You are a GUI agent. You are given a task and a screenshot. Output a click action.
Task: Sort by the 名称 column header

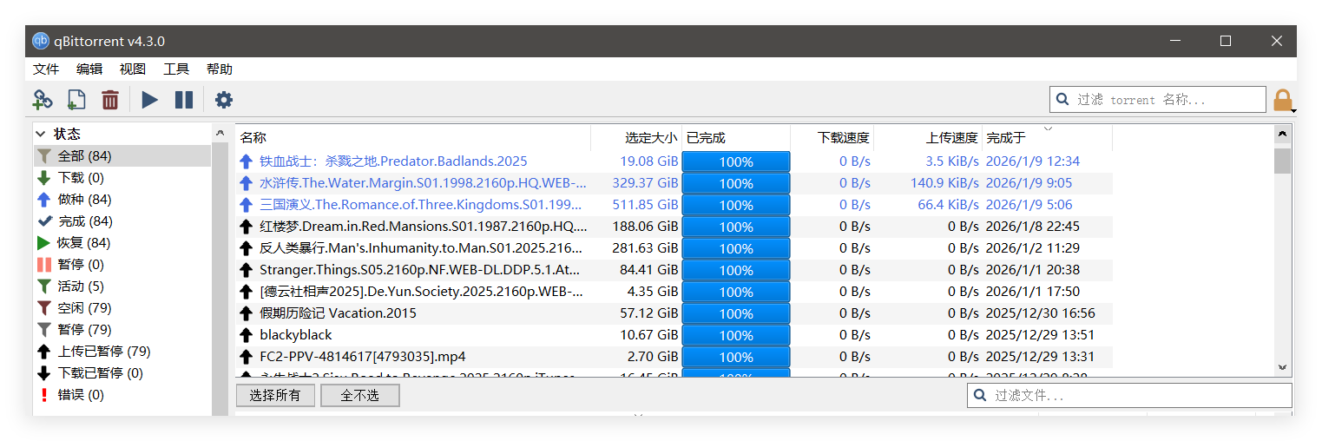pos(413,137)
